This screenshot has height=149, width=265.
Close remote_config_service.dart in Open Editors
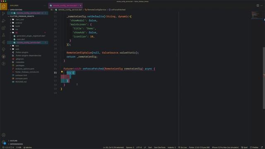point(12,13)
